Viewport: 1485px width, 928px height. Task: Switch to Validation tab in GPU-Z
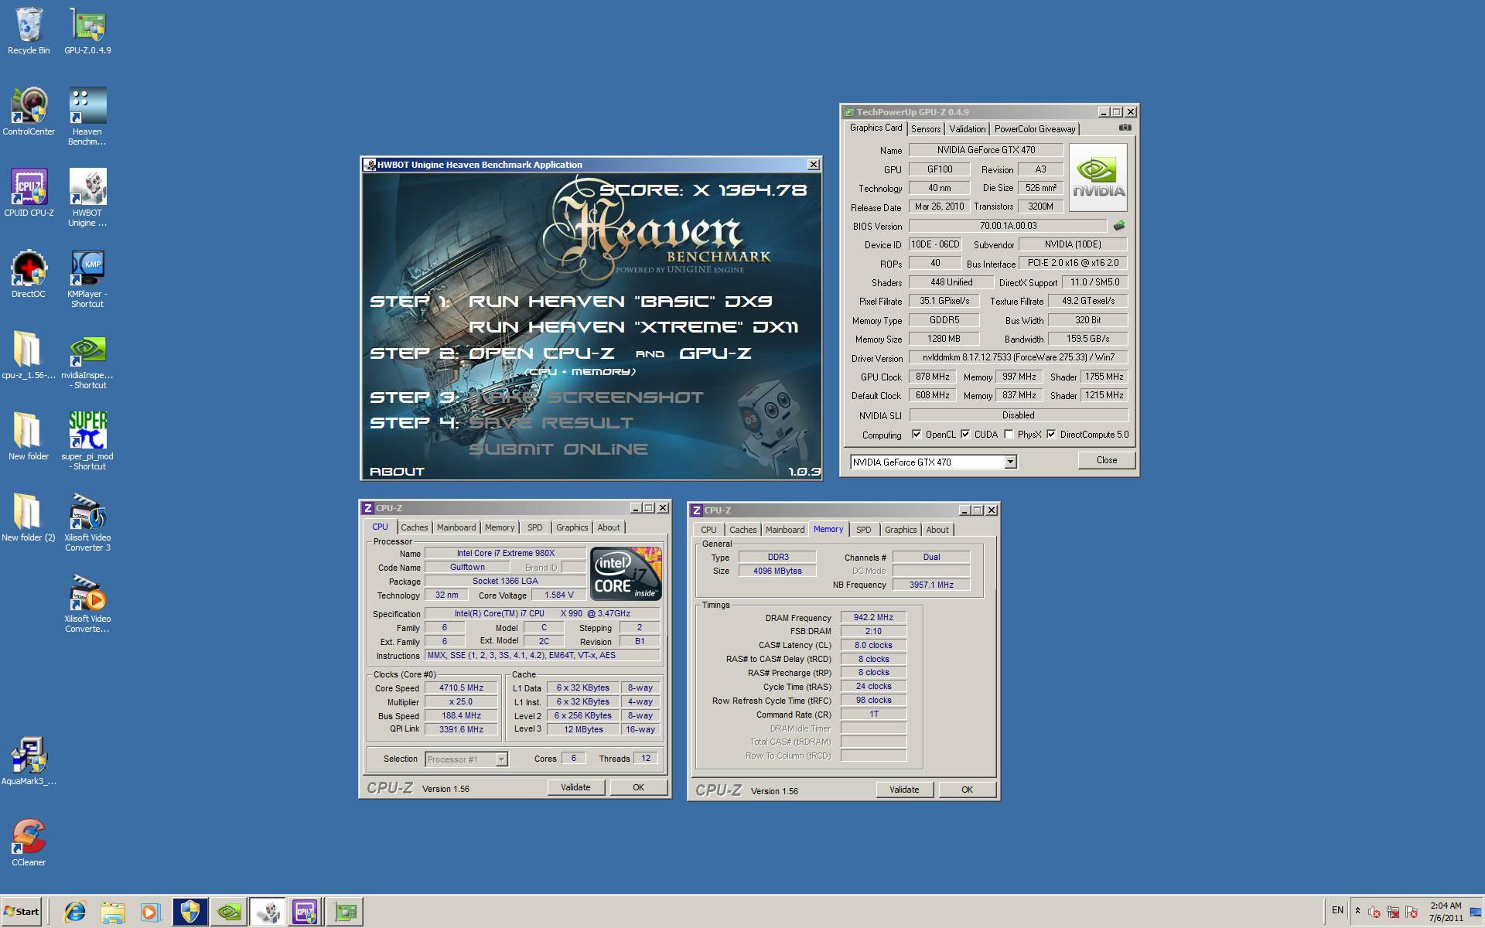coord(967,129)
